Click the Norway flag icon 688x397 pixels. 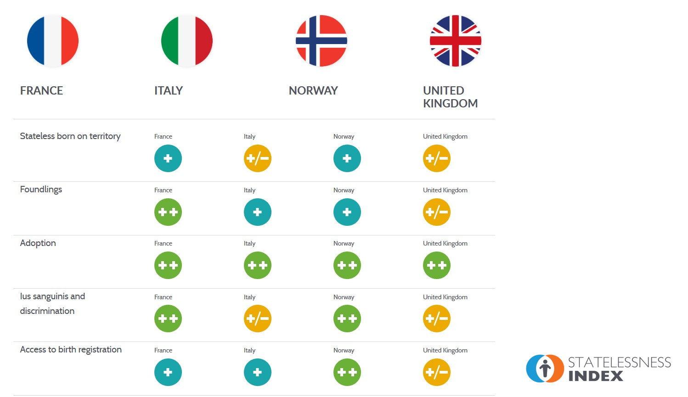(321, 41)
